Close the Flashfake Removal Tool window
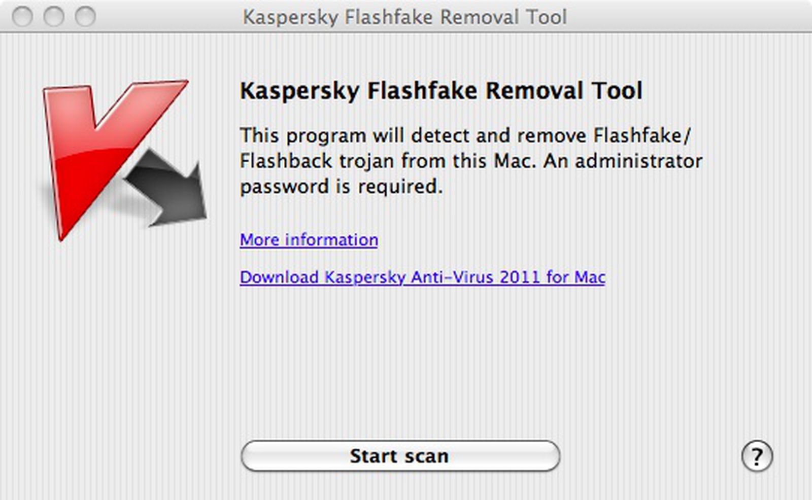The height and width of the screenshot is (500, 812). click(22, 17)
